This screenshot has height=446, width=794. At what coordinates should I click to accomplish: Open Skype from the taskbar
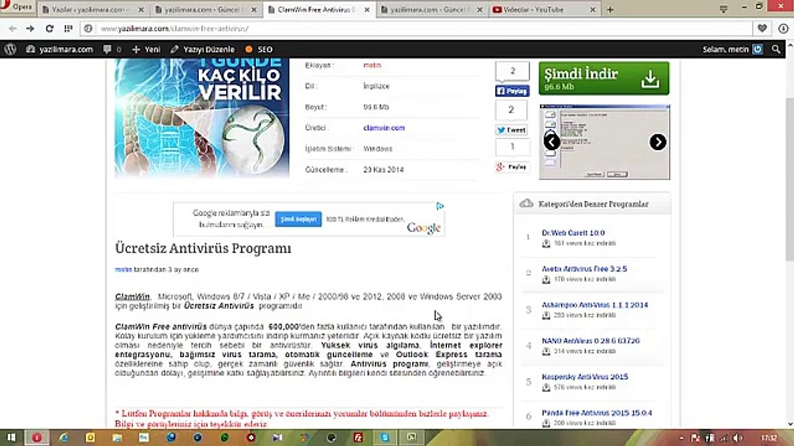pos(385,437)
